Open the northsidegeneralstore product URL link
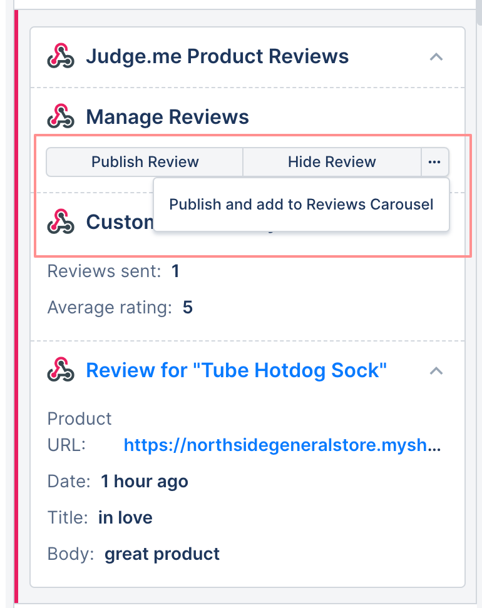The width and height of the screenshot is (482, 608). (282, 445)
